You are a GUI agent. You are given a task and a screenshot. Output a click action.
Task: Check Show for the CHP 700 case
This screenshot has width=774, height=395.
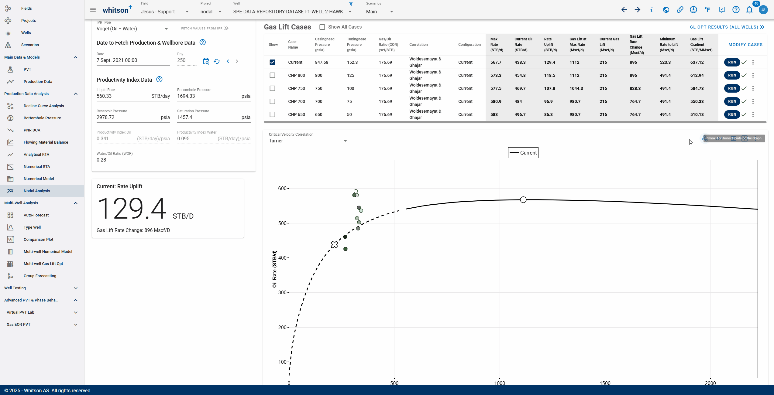272,101
